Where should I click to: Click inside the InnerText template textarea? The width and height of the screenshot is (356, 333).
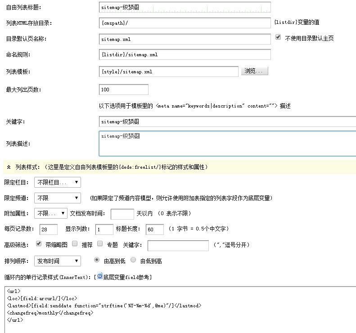click(180, 310)
